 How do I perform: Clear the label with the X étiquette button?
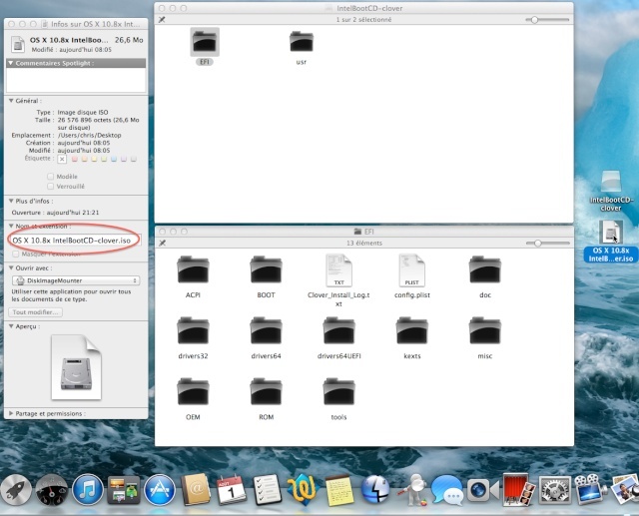pyautogui.click(x=62, y=160)
